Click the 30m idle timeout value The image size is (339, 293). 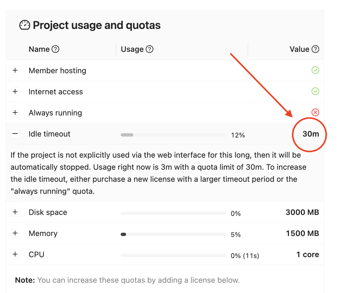[311, 134]
